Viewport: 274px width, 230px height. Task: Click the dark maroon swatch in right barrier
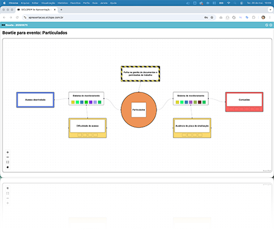200,102
